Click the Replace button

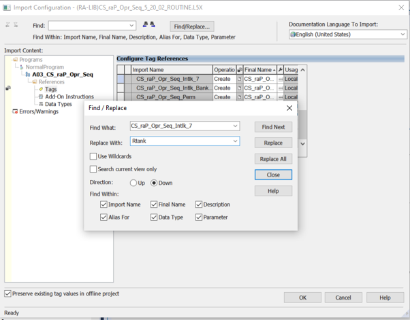click(273, 143)
